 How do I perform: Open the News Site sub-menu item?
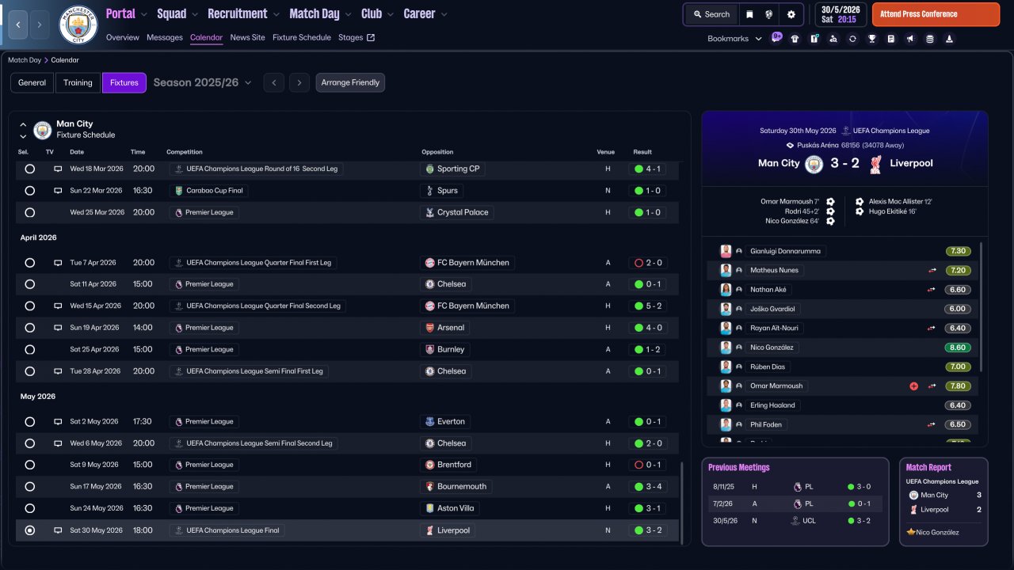pos(248,37)
